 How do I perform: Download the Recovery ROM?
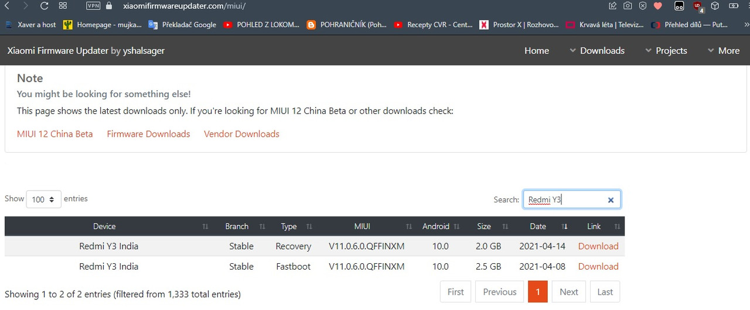click(598, 246)
